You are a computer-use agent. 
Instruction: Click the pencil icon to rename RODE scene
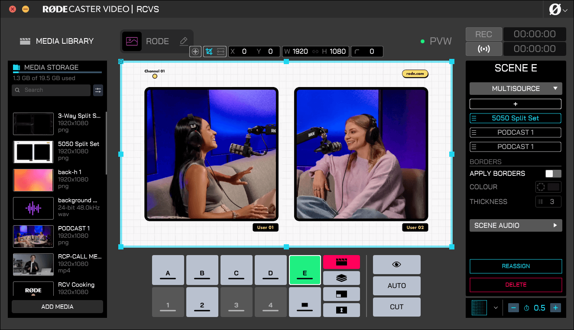184,41
